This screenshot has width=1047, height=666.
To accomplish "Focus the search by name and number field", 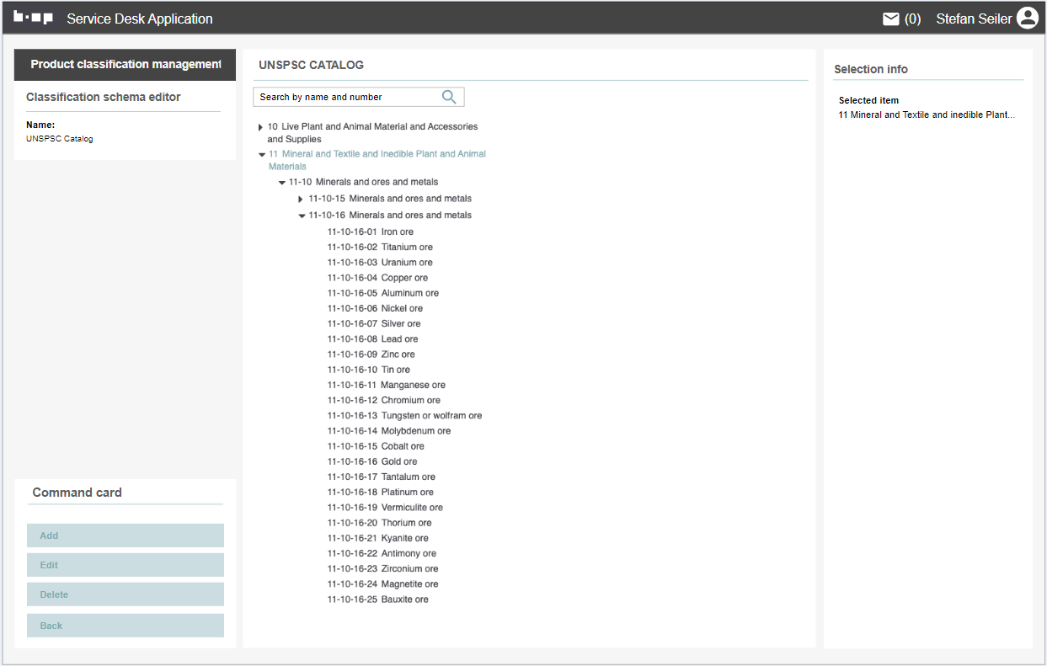I will tap(345, 97).
